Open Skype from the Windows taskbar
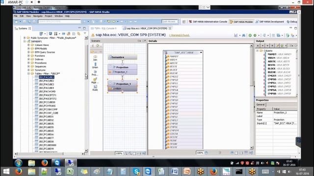 click(x=136, y=172)
